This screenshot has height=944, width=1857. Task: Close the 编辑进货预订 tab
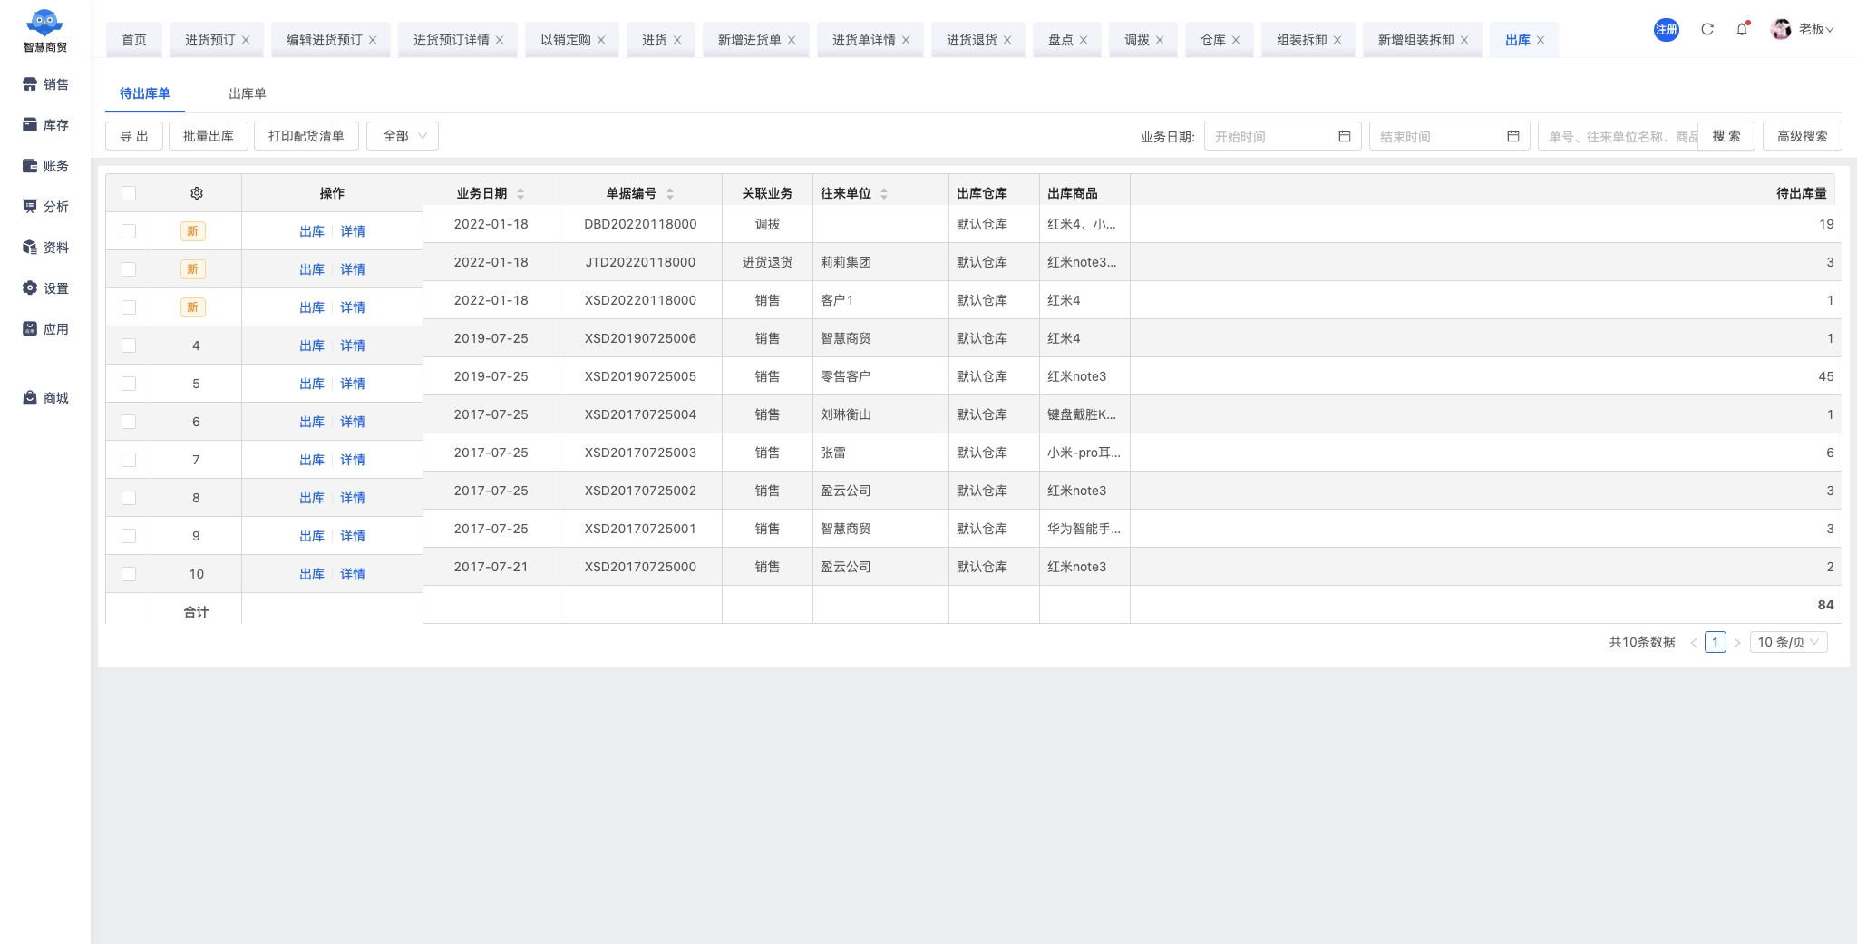pyautogui.click(x=373, y=41)
